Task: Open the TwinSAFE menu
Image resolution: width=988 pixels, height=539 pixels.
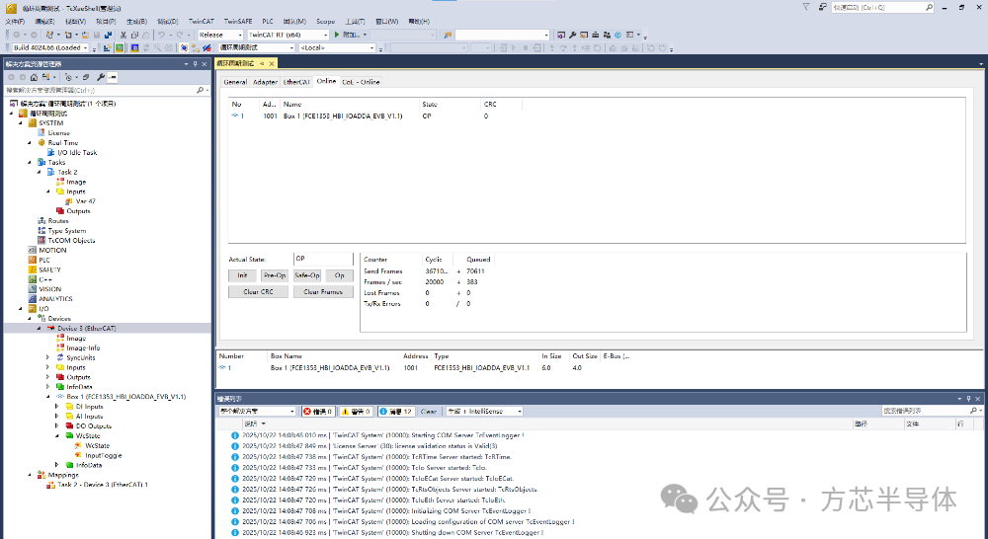Action: point(238,22)
